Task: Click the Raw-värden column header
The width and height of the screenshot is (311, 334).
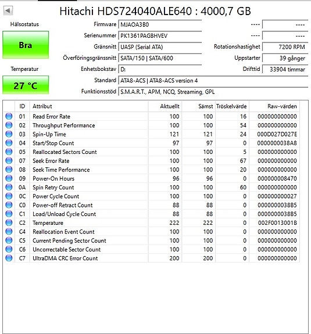Action: (274, 106)
